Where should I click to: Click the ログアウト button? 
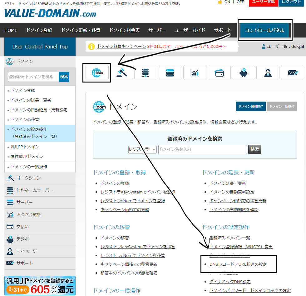pos(291,3)
